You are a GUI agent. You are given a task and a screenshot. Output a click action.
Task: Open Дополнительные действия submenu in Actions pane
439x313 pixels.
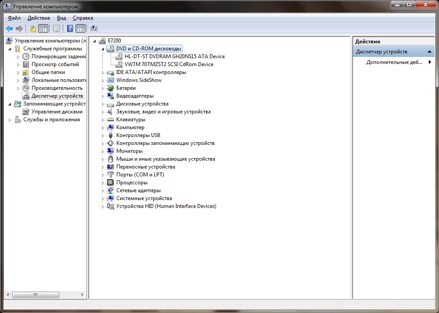tap(394, 62)
